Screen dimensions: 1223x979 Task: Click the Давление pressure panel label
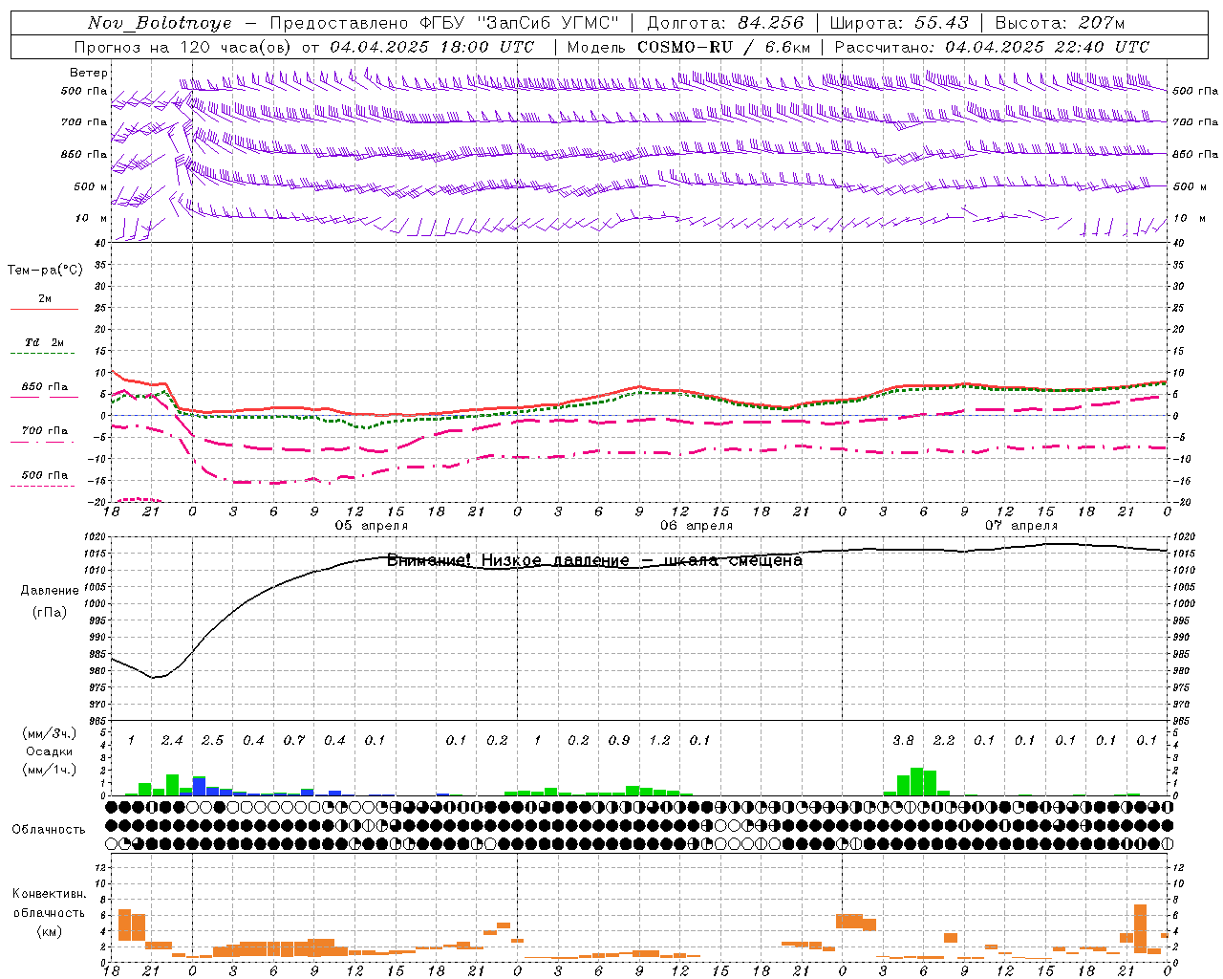pos(50,591)
